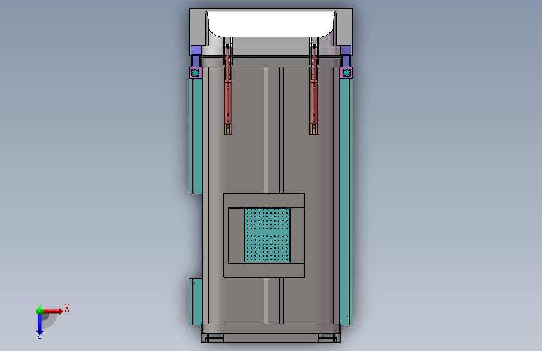Image resolution: width=542 pixels, height=351 pixels.
Task: Click the red X axis arrow of the triad
Action: (53, 311)
